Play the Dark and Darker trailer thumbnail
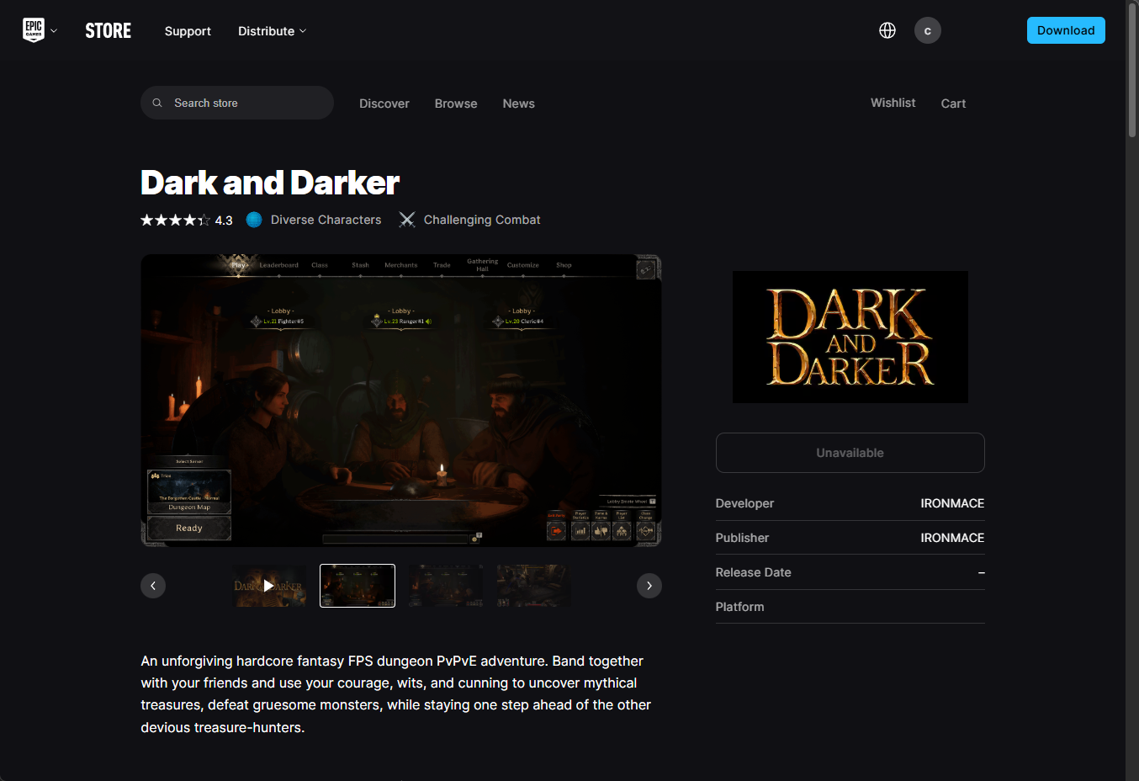 pyautogui.click(x=268, y=586)
